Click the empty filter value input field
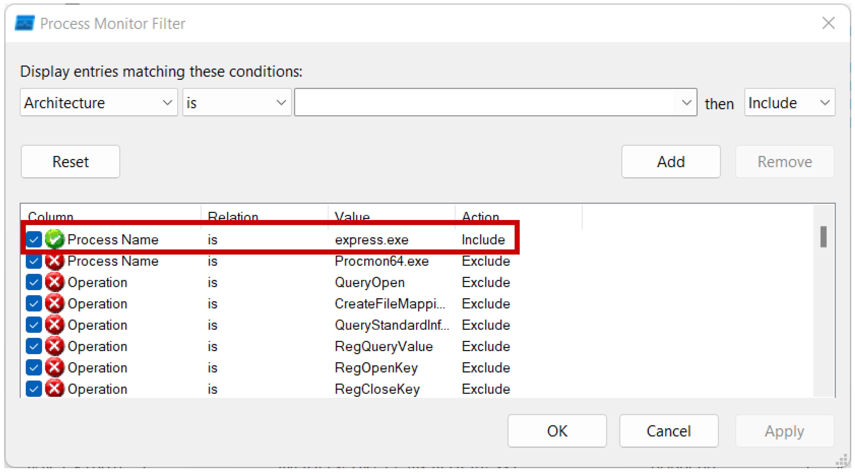The width and height of the screenshot is (855, 473). coord(485,102)
